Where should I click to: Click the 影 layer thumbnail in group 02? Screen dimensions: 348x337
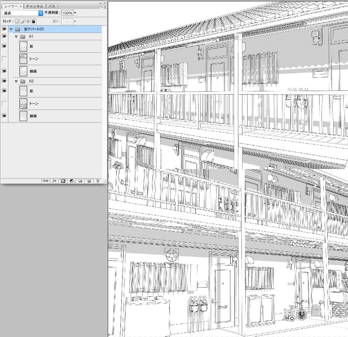(x=23, y=91)
